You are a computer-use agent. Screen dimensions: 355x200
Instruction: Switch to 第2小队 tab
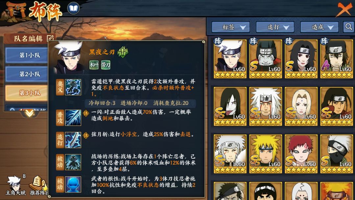27,74
